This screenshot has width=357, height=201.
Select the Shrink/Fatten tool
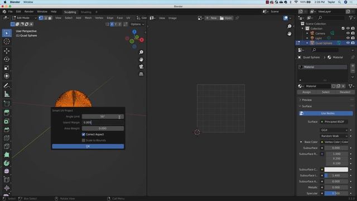[7, 188]
